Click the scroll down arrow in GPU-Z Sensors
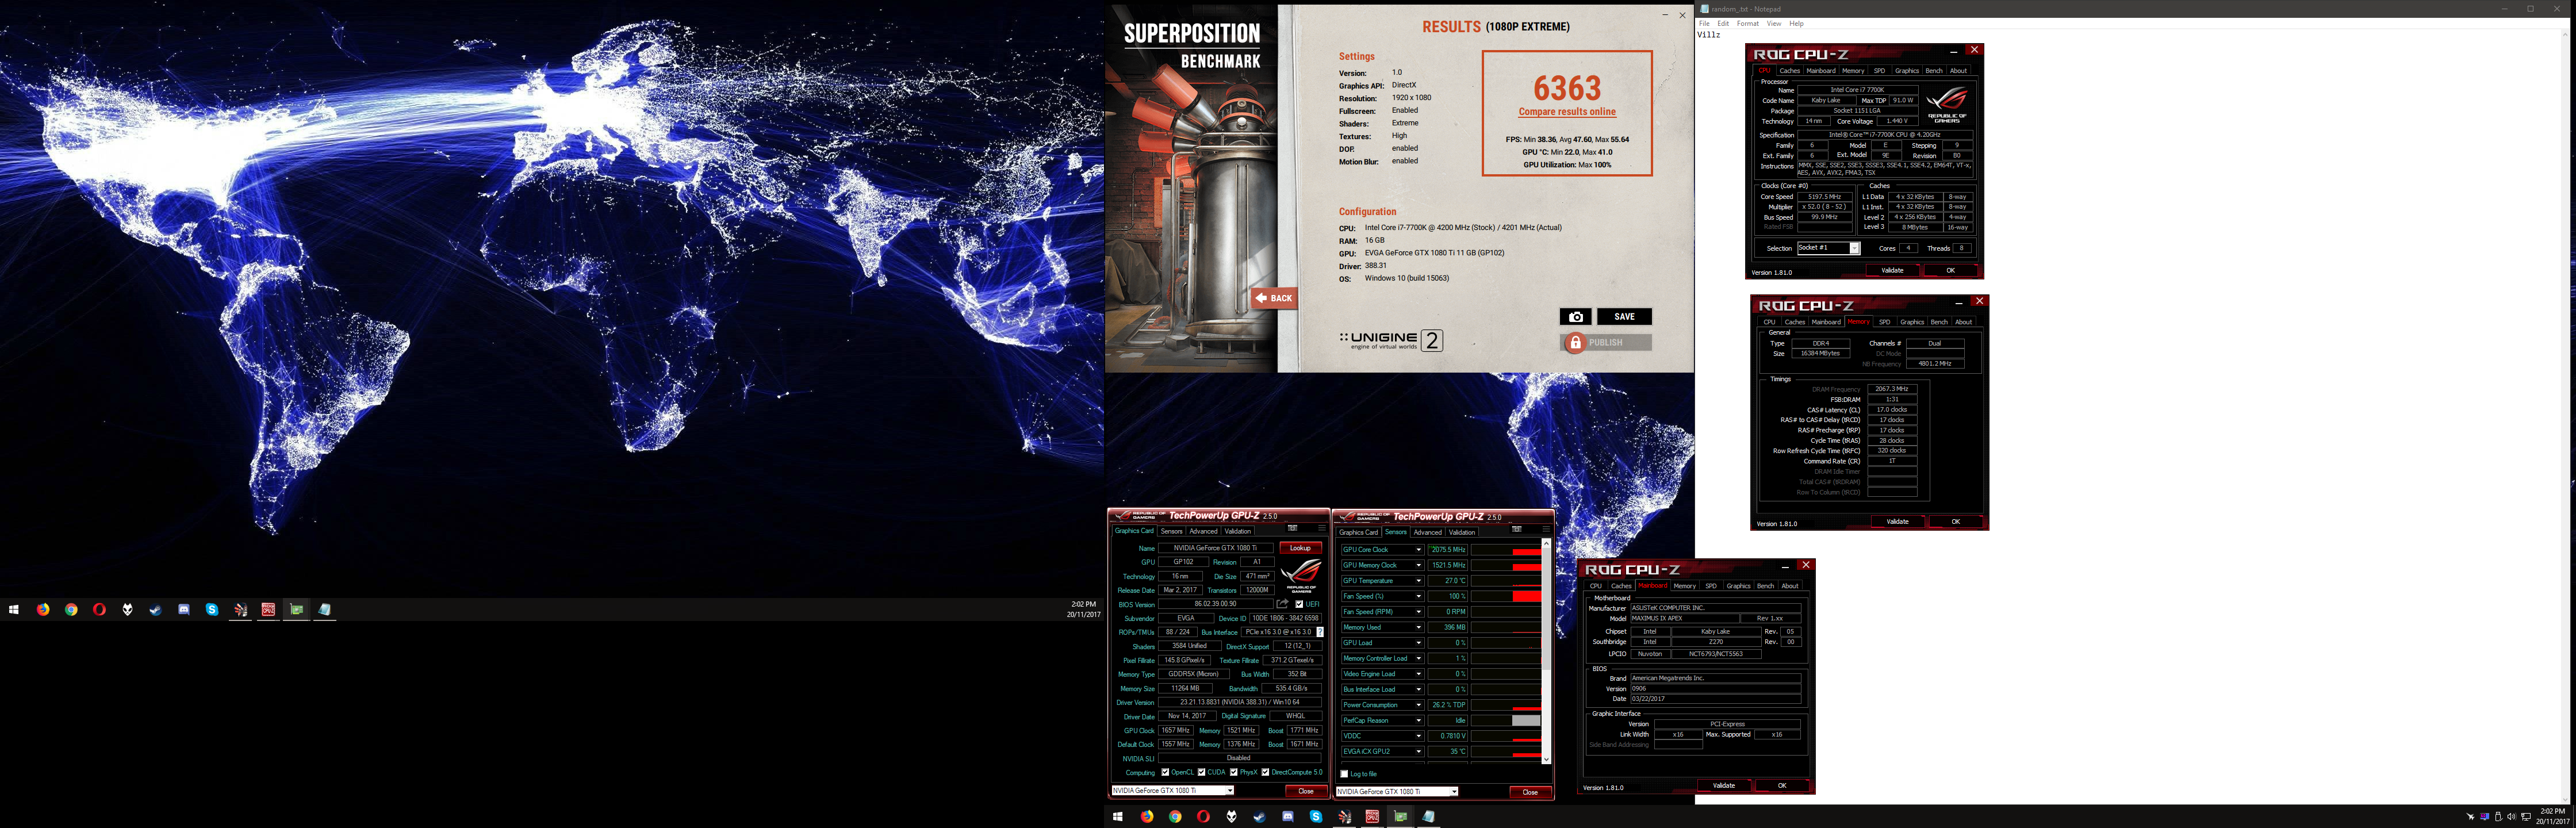This screenshot has height=828, width=2576. (1546, 760)
